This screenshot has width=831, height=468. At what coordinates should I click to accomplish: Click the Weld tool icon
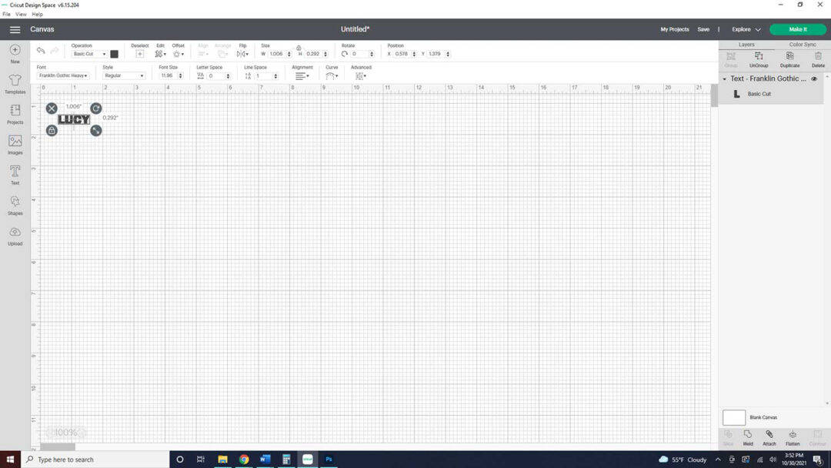747,436
